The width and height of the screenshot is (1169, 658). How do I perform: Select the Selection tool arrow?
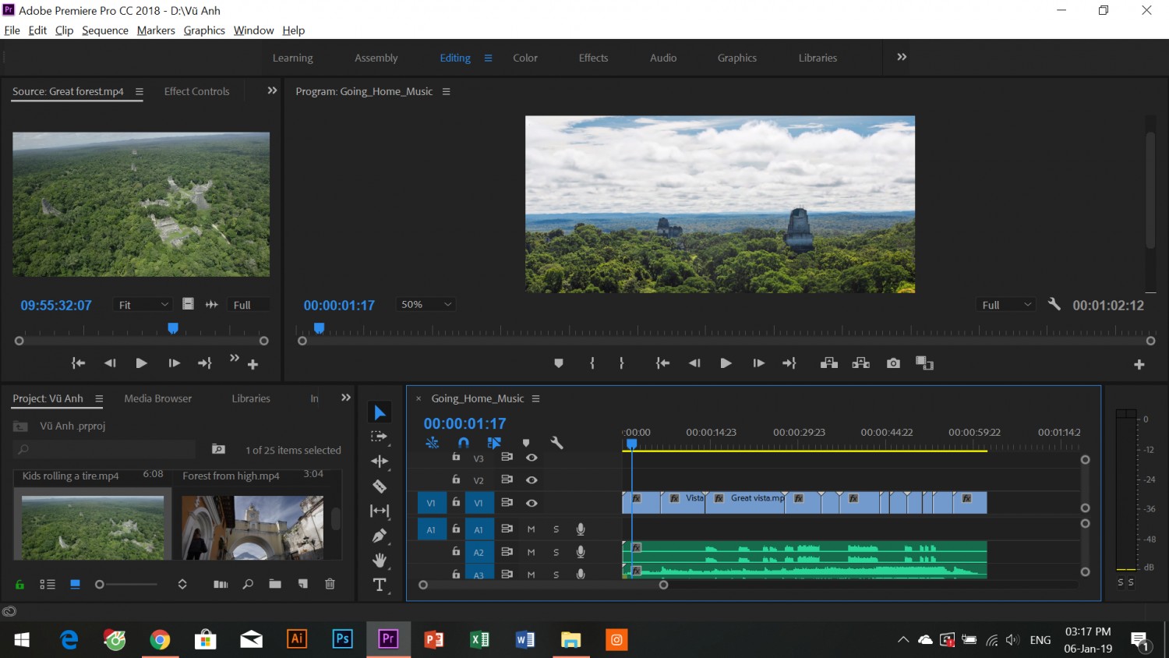[380, 412]
